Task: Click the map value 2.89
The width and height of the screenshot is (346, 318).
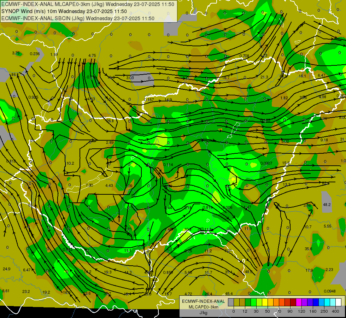Action: [x=110, y=142]
